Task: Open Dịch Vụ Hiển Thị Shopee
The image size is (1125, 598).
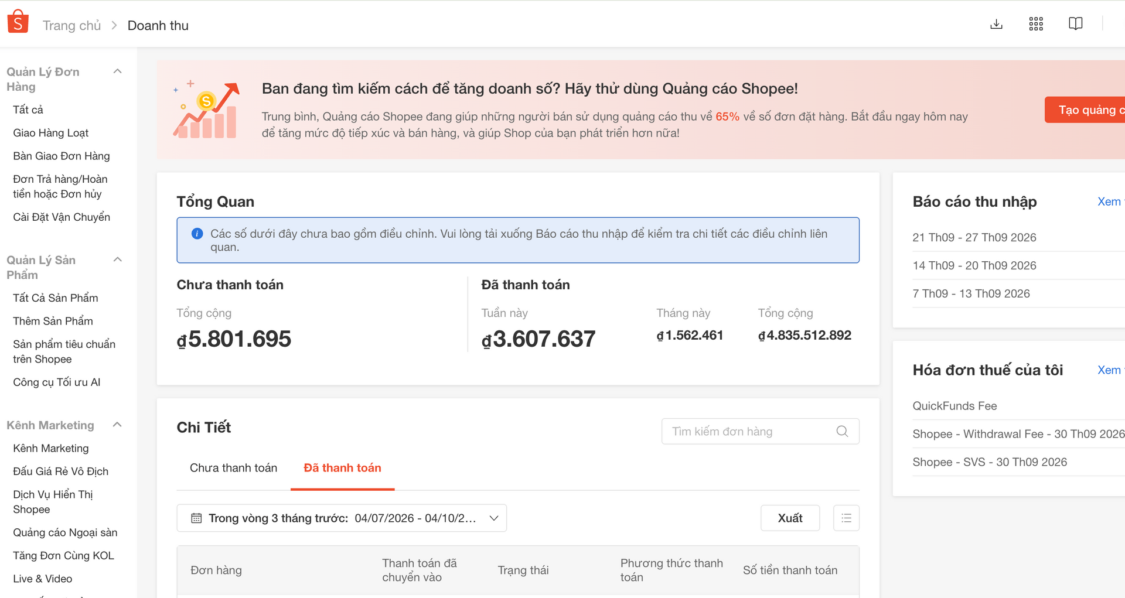Action: (x=53, y=502)
